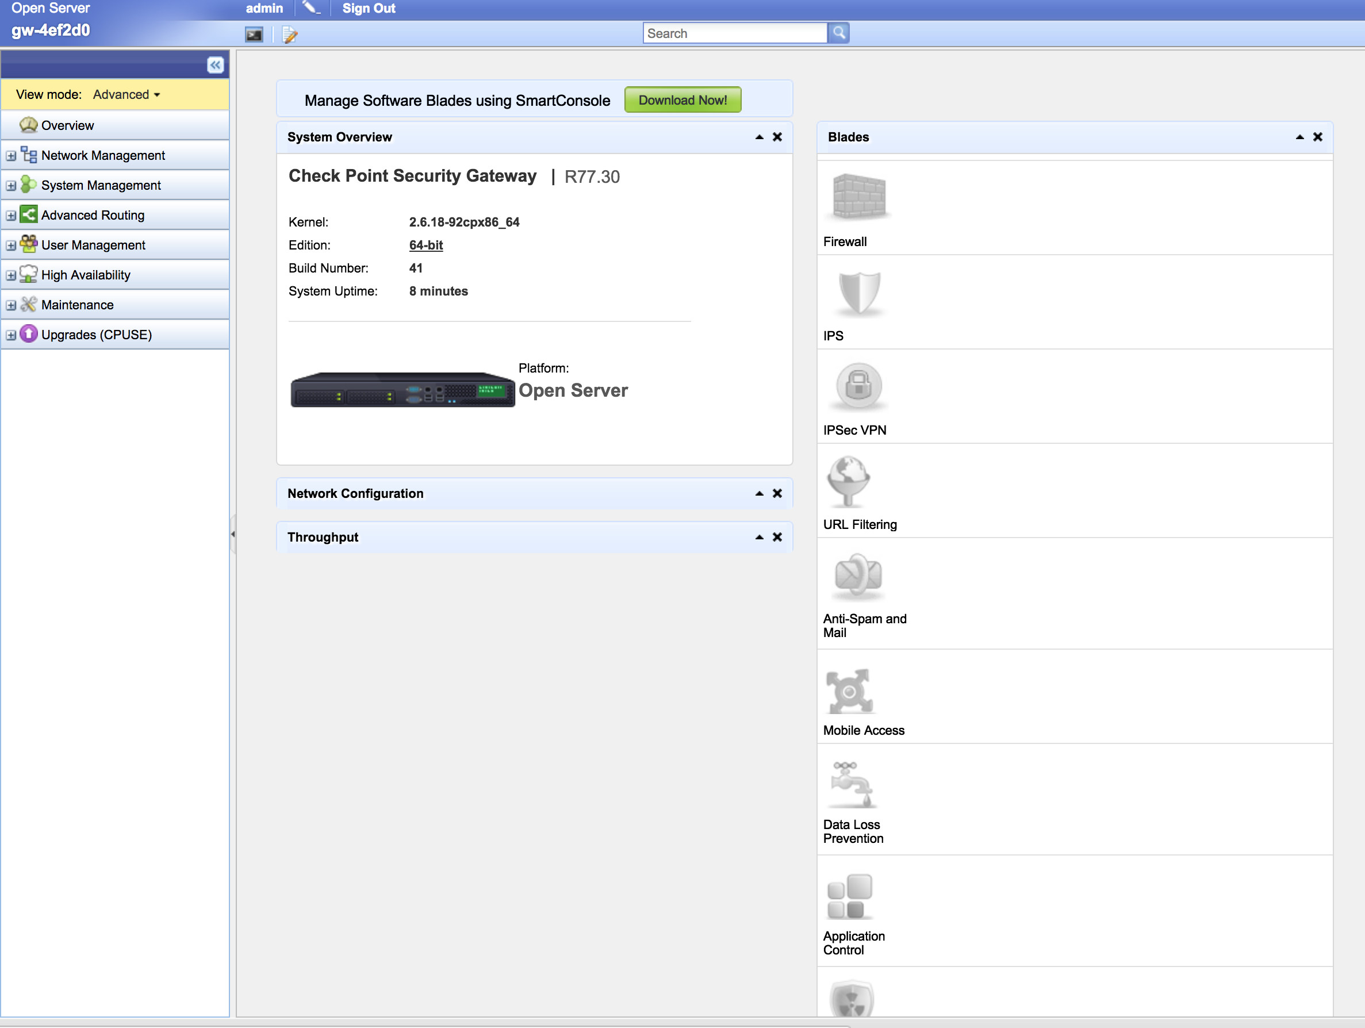1365x1028 pixels.
Task: Select High Availability menu entry
Action: click(116, 275)
